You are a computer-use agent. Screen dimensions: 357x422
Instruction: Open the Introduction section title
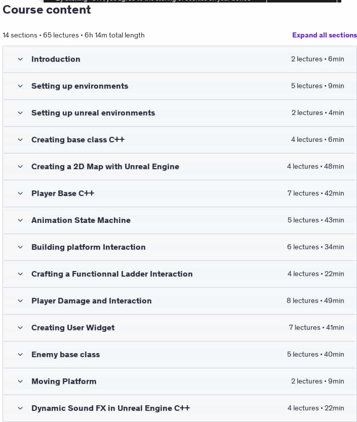(x=56, y=59)
